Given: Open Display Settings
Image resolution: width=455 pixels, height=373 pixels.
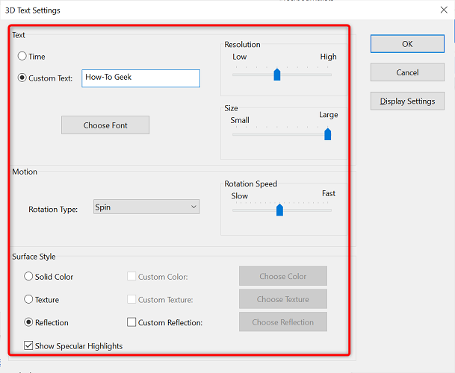Looking at the screenshot, I should point(407,101).
